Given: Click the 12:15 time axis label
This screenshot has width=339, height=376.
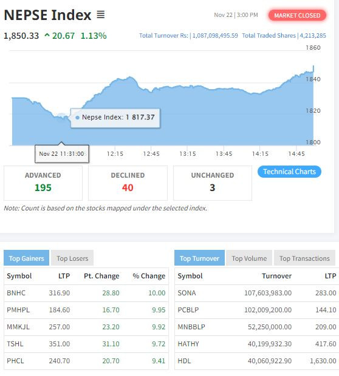Looking at the screenshot, I should coord(115,154).
